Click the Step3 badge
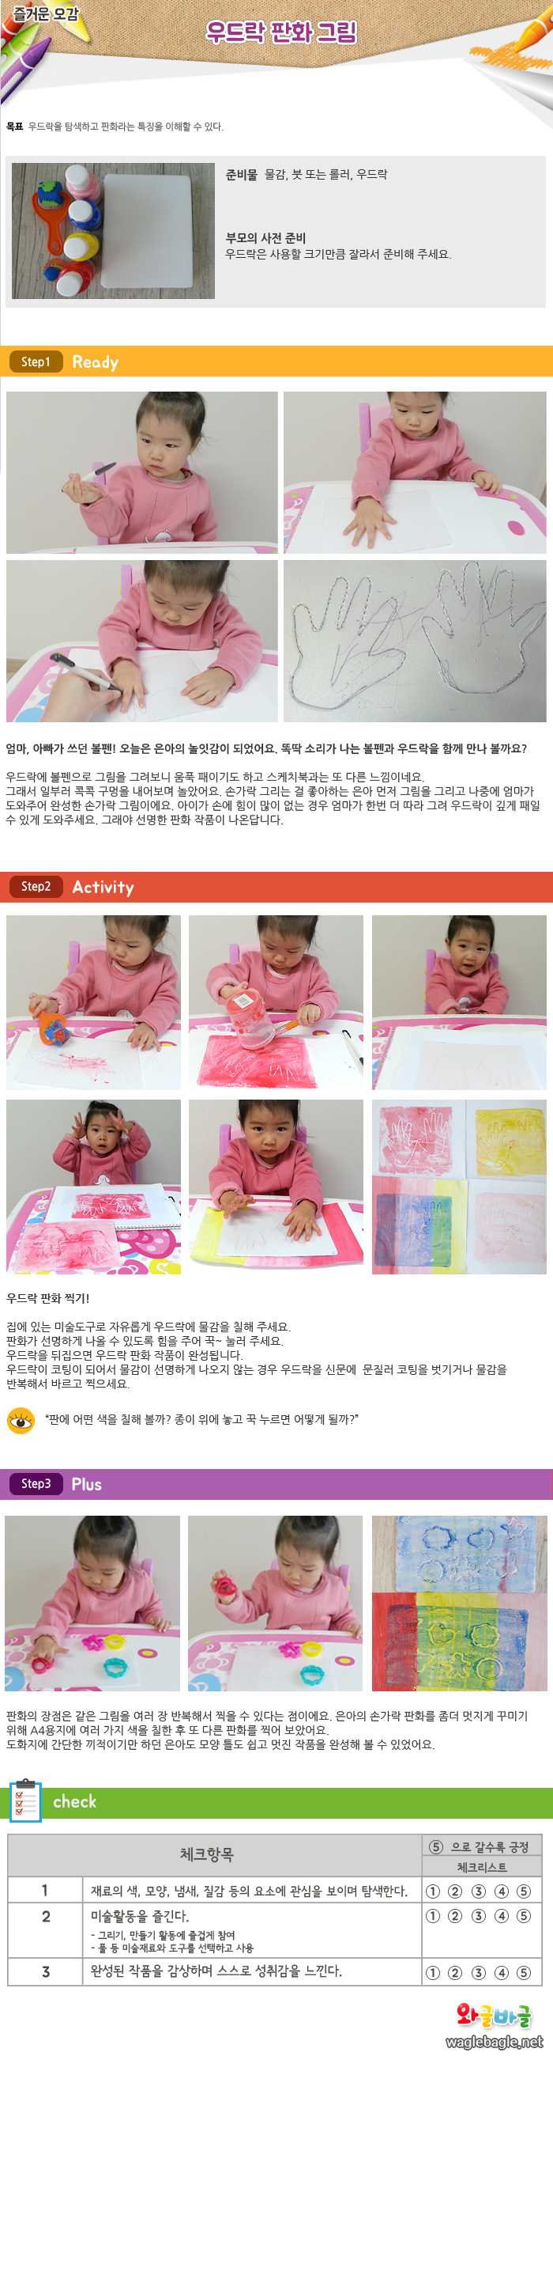 tap(36, 1483)
